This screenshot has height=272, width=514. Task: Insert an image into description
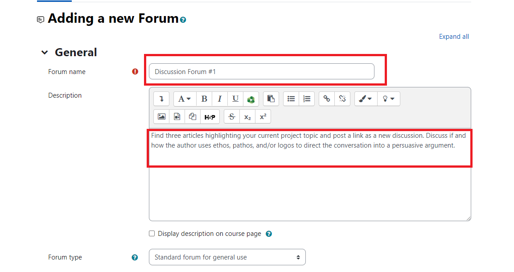pyautogui.click(x=161, y=117)
